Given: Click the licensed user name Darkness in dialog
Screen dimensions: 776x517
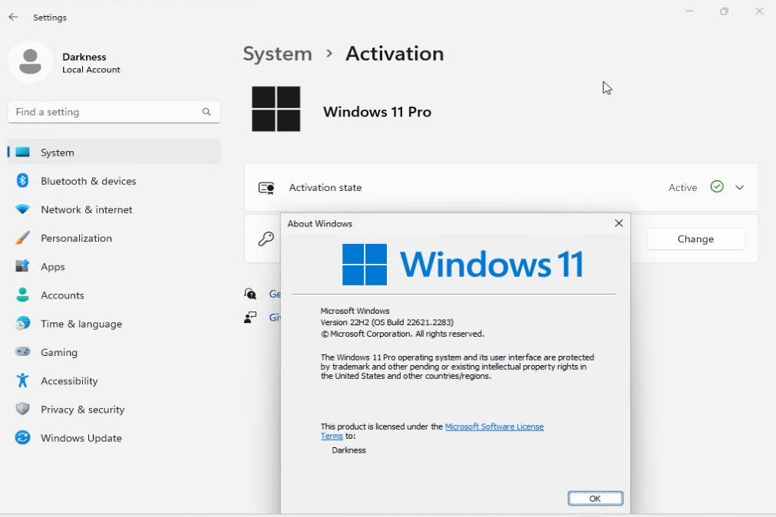Looking at the screenshot, I should click(x=348, y=450).
